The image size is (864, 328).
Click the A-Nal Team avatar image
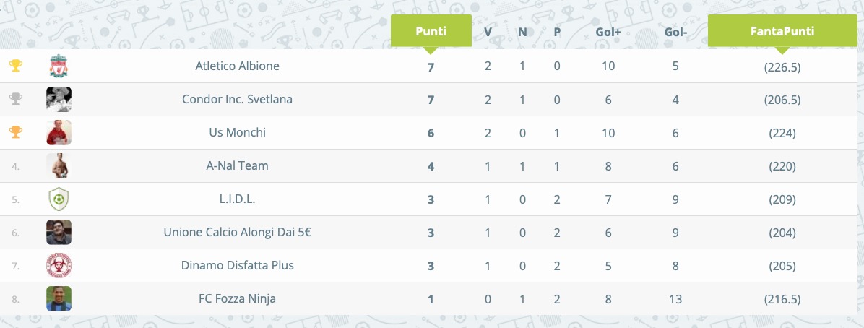(59, 166)
